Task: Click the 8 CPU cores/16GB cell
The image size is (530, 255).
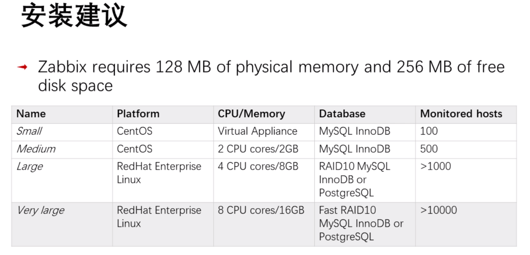Action: [261, 210]
